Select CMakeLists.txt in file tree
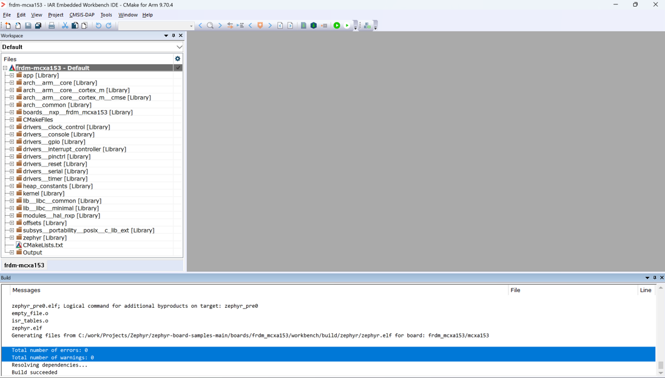 point(43,245)
